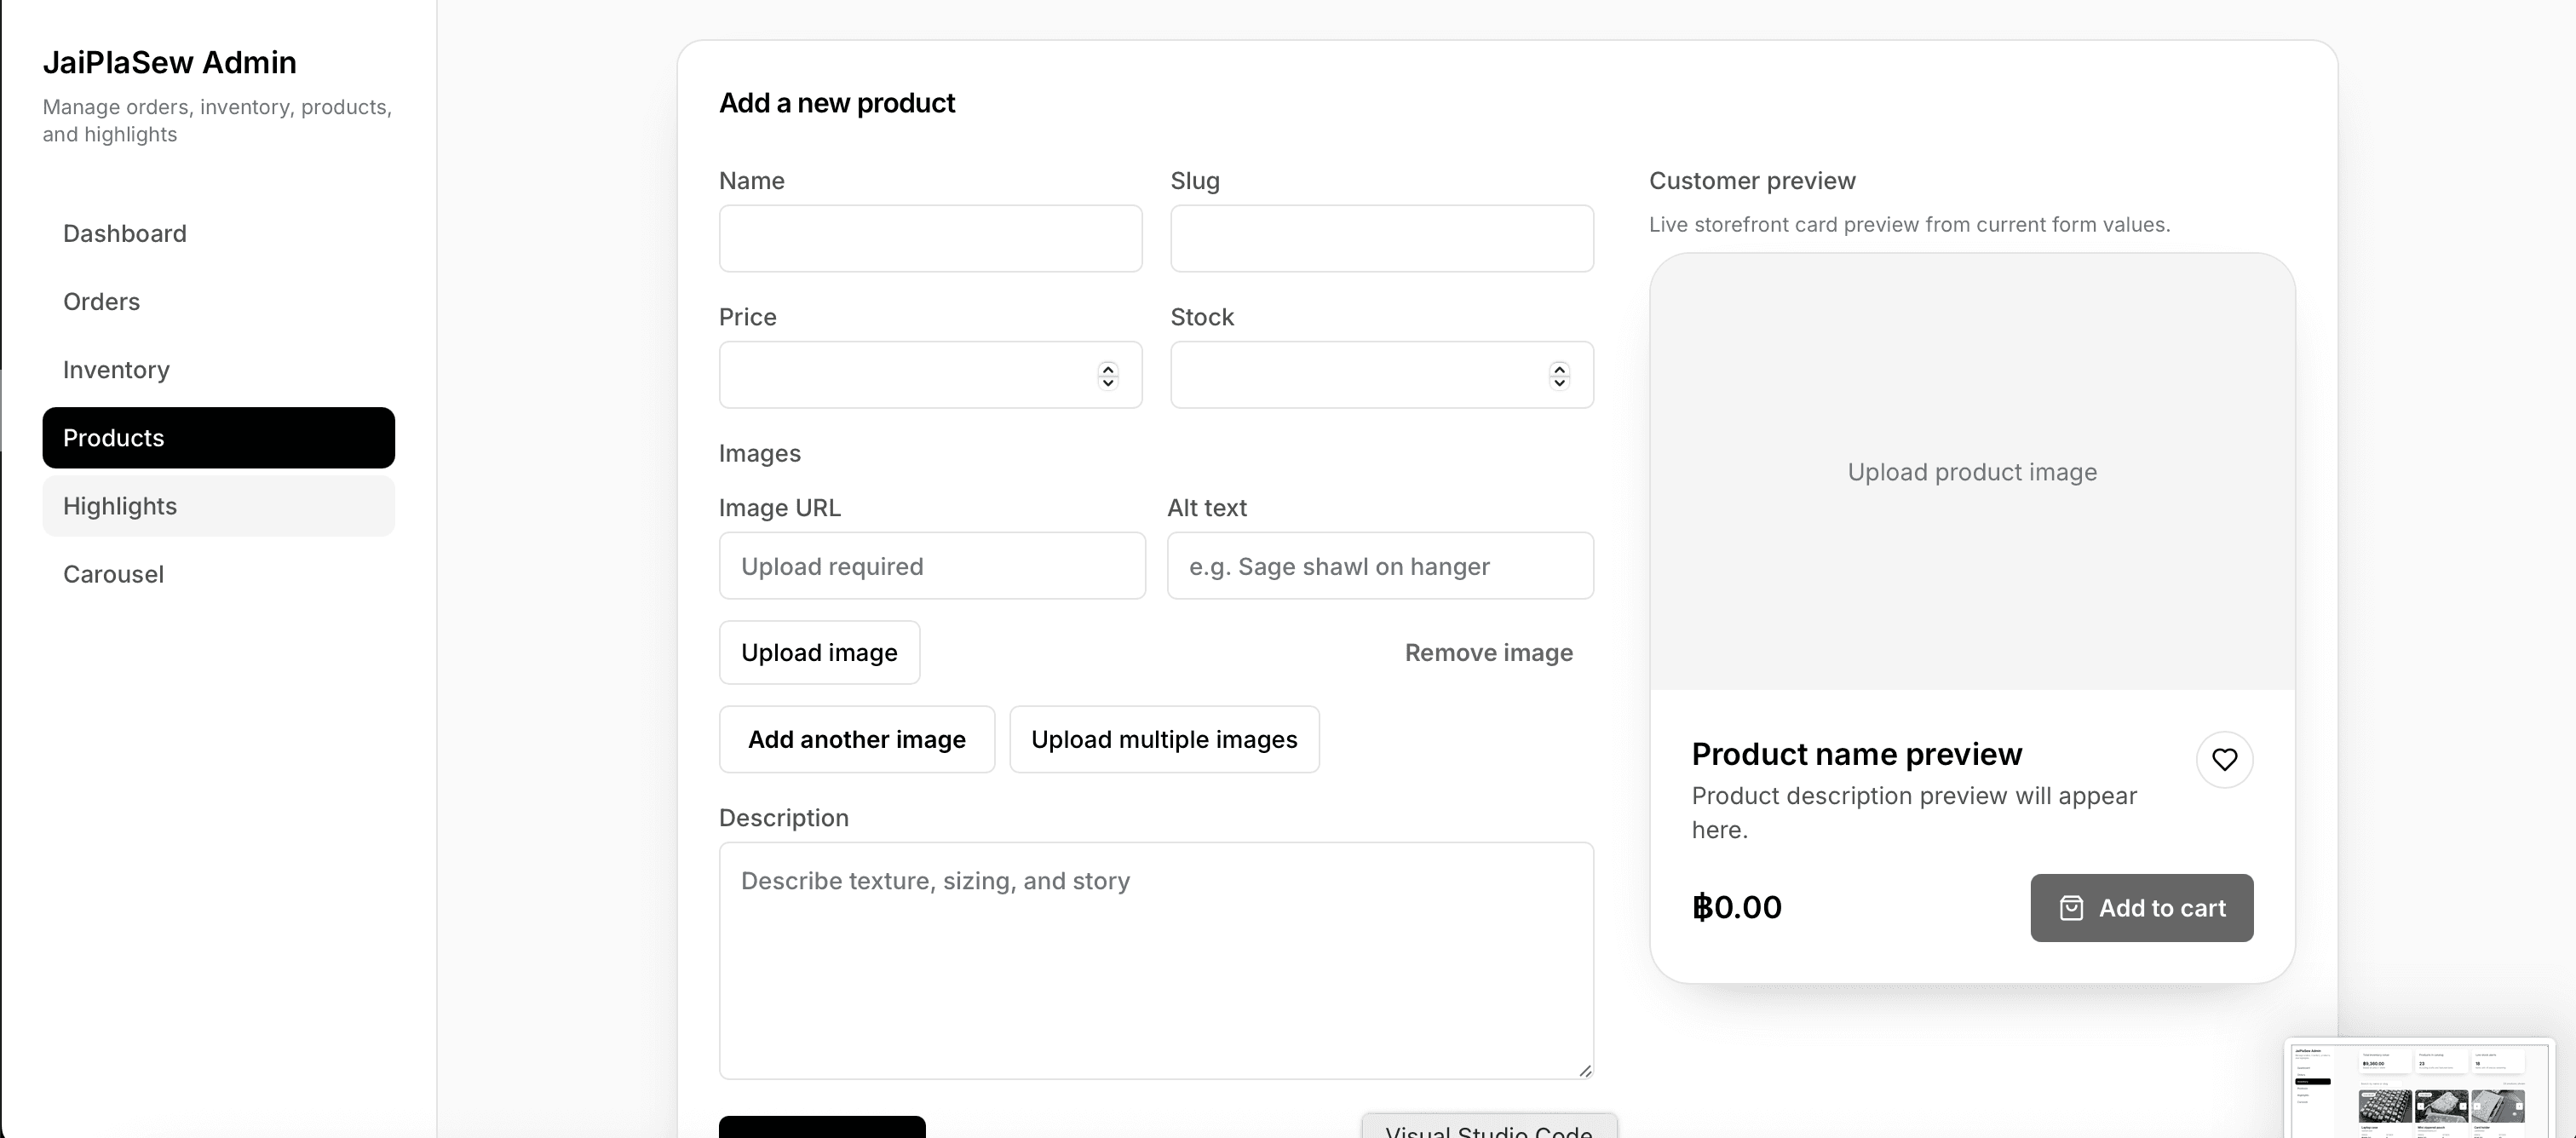Screen dimensions: 2576x1138
Task: Click into the Description textarea
Action: (x=1156, y=960)
